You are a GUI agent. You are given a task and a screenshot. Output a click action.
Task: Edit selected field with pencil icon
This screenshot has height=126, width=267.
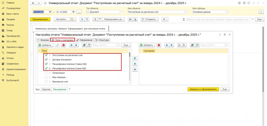coord(57,45)
